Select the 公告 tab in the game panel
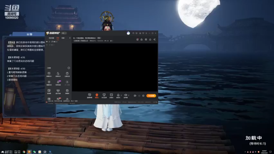The height and width of the screenshot is (154, 274). tap(29, 34)
